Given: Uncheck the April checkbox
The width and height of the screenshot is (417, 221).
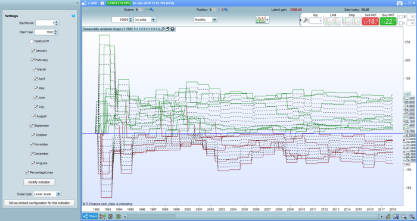Looking at the screenshot, I should tap(36, 79).
